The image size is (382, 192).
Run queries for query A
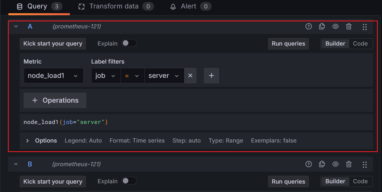click(288, 44)
